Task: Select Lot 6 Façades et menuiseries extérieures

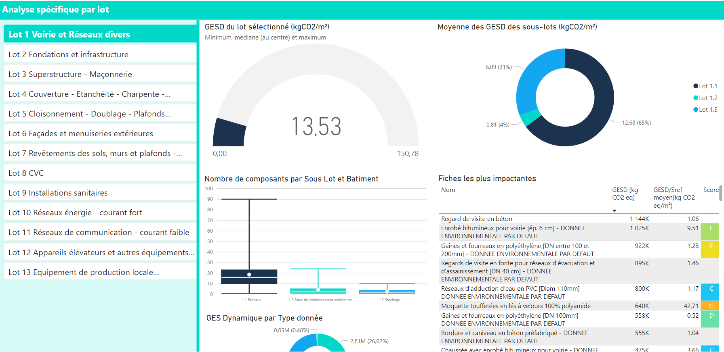Action: (x=100, y=133)
